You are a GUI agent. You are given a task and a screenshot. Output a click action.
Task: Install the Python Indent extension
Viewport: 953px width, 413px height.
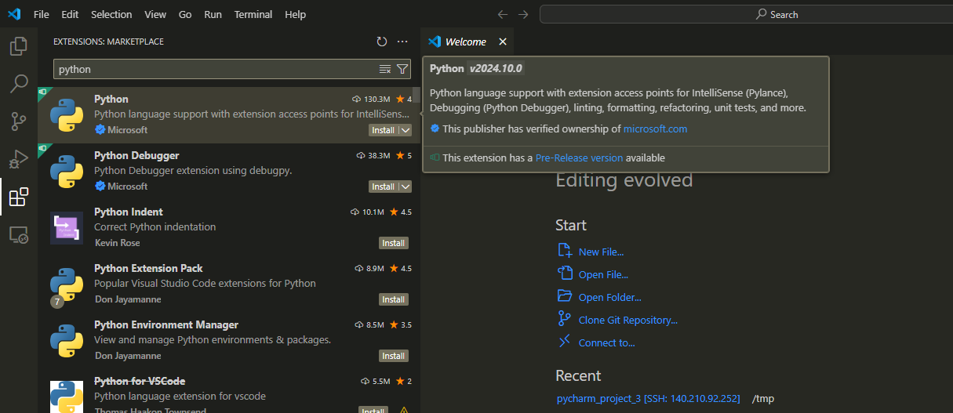394,243
